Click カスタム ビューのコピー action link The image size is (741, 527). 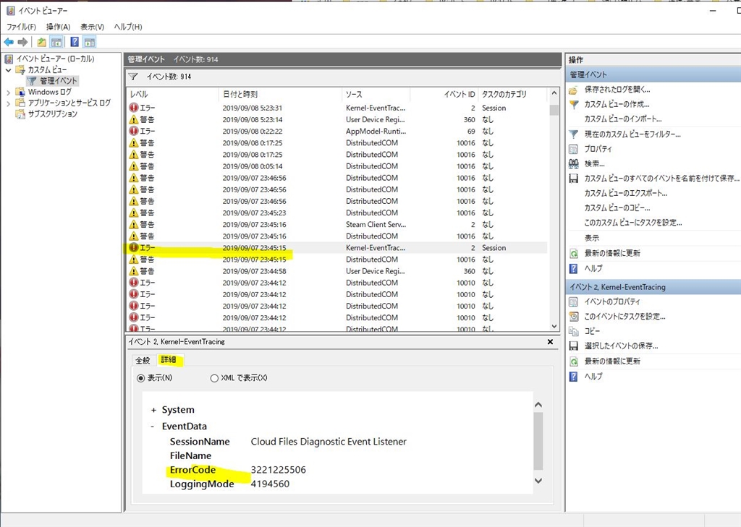coord(617,207)
